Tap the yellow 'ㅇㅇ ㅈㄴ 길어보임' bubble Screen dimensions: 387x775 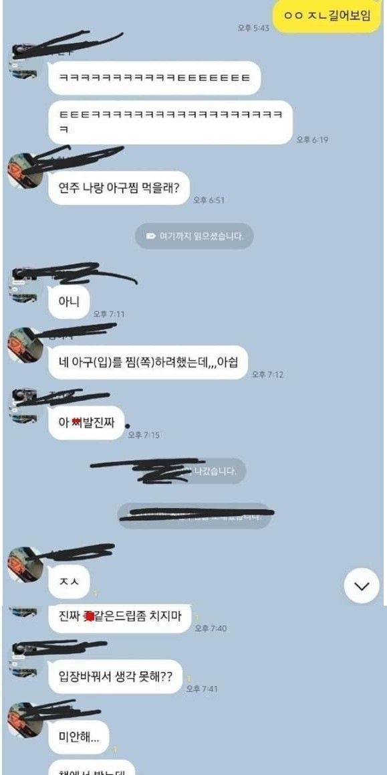(x=328, y=16)
